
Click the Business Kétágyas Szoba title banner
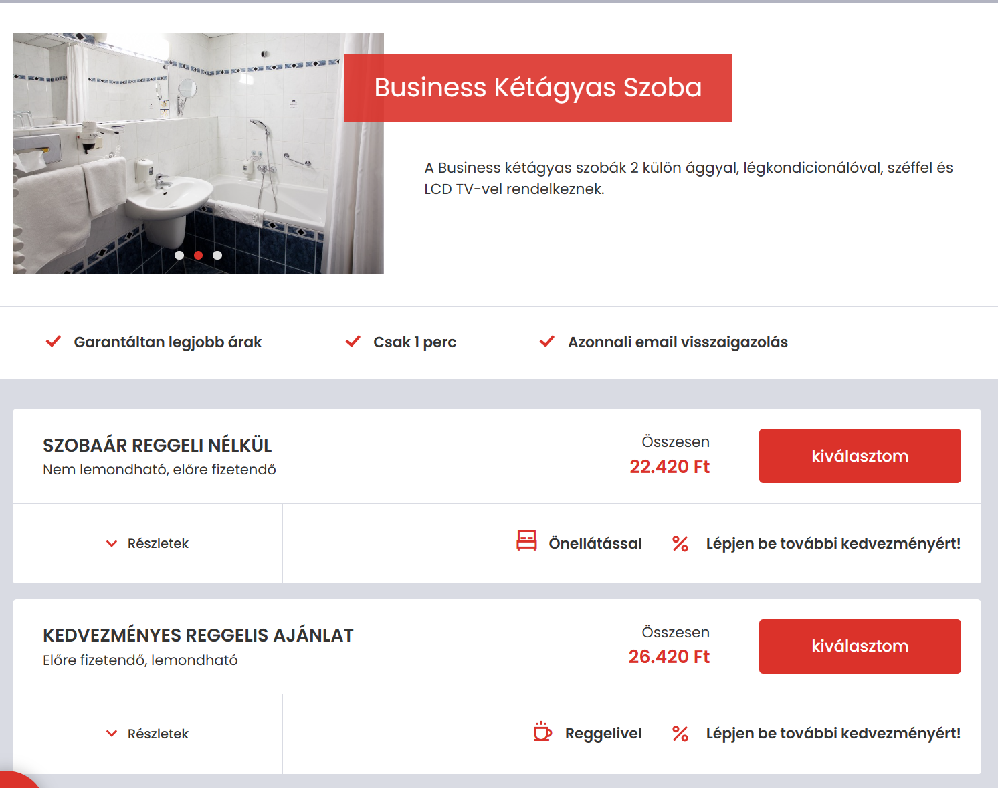point(538,88)
